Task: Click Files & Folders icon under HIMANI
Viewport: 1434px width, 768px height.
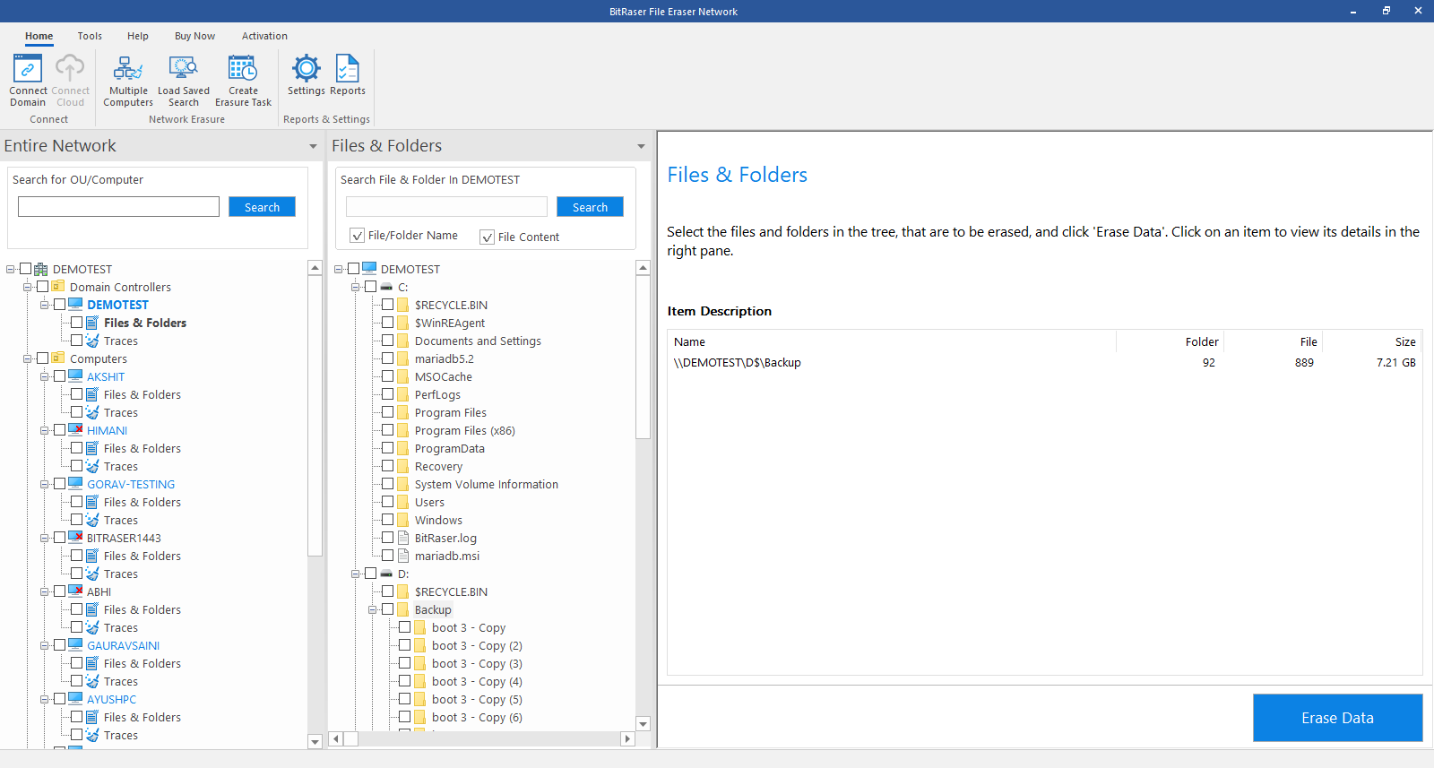Action: pos(92,448)
